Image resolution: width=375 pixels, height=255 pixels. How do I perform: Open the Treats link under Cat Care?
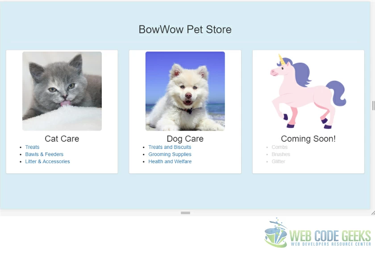(32, 147)
